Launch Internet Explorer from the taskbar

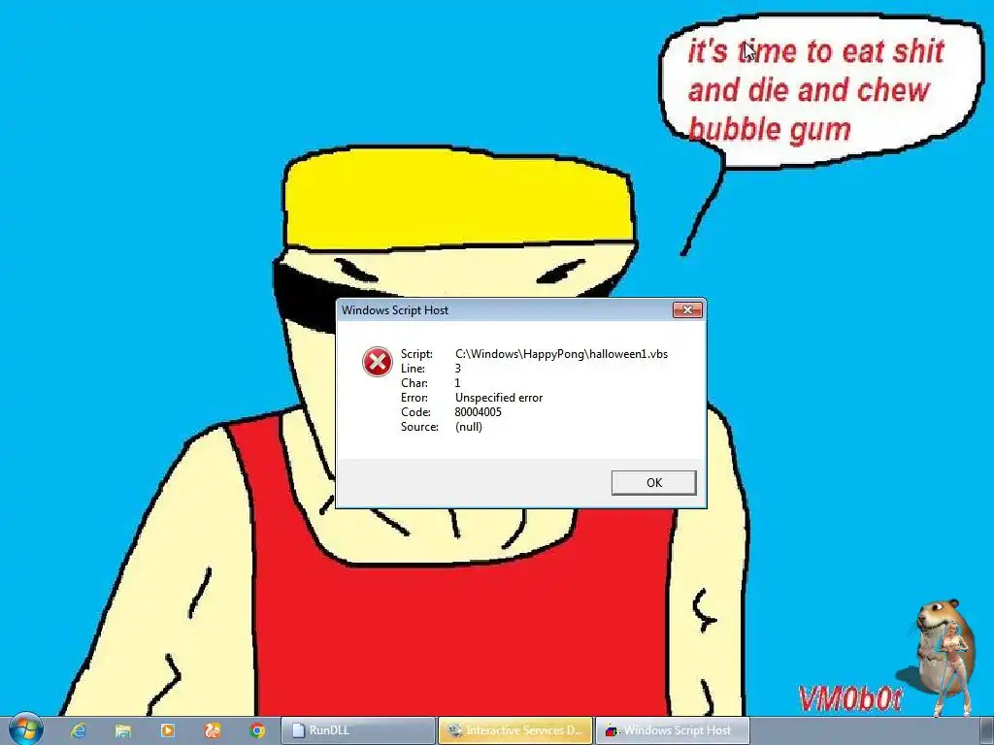(x=79, y=730)
